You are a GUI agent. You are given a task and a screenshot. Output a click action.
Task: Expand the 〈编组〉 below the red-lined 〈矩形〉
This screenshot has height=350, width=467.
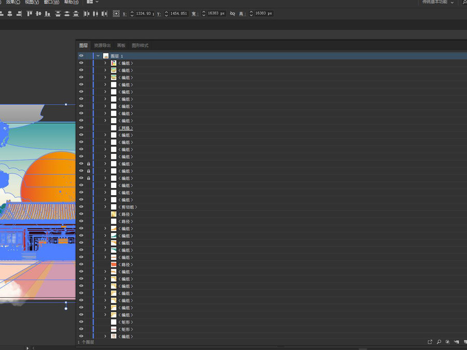pos(105,337)
